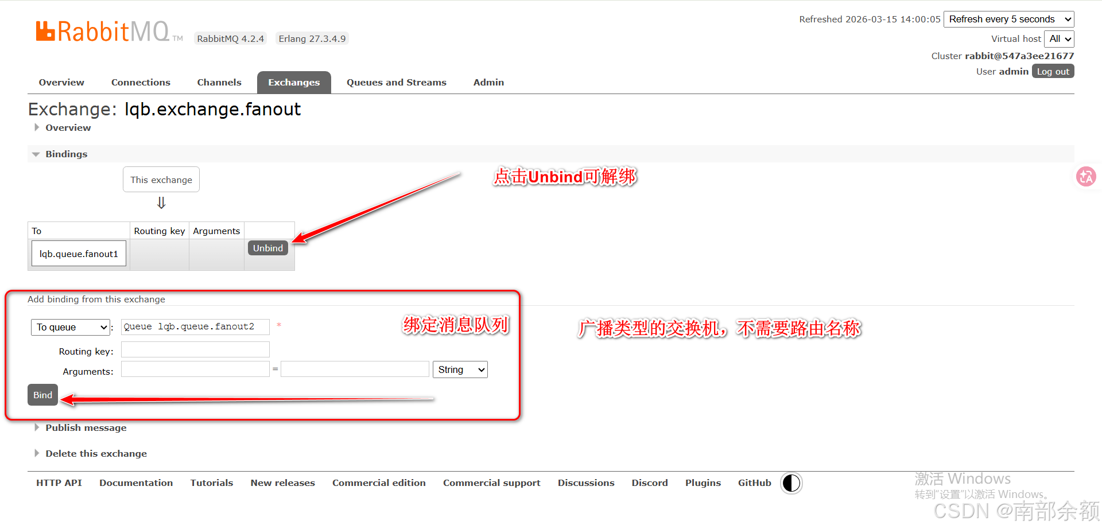Open the Documentation footer link
The height and width of the screenshot is (529, 1102).
[x=136, y=483]
